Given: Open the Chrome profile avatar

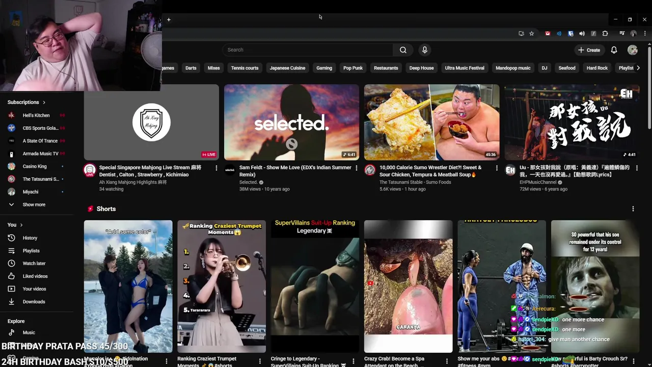Looking at the screenshot, I should pyautogui.click(x=633, y=34).
